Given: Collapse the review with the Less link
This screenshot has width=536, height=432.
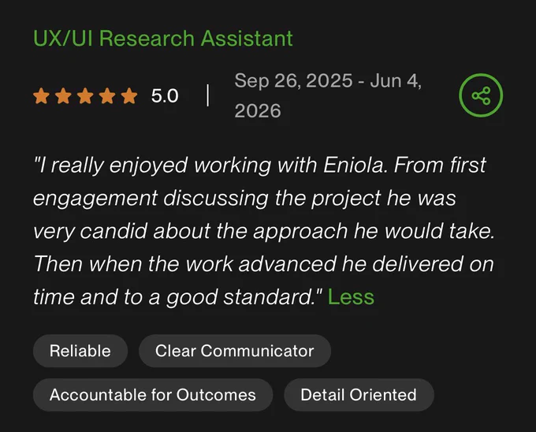Looking at the screenshot, I should click(351, 296).
